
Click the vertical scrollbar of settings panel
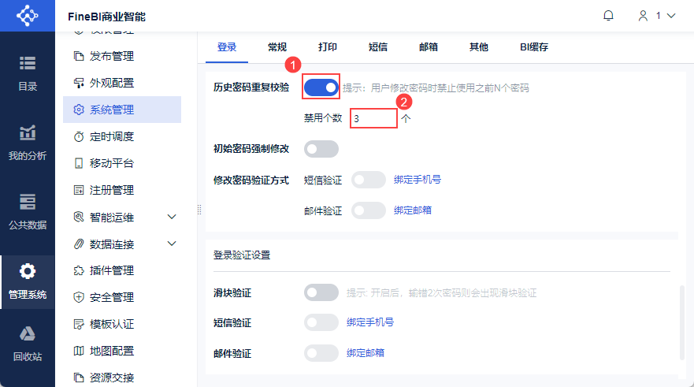pyautogui.click(x=682, y=323)
